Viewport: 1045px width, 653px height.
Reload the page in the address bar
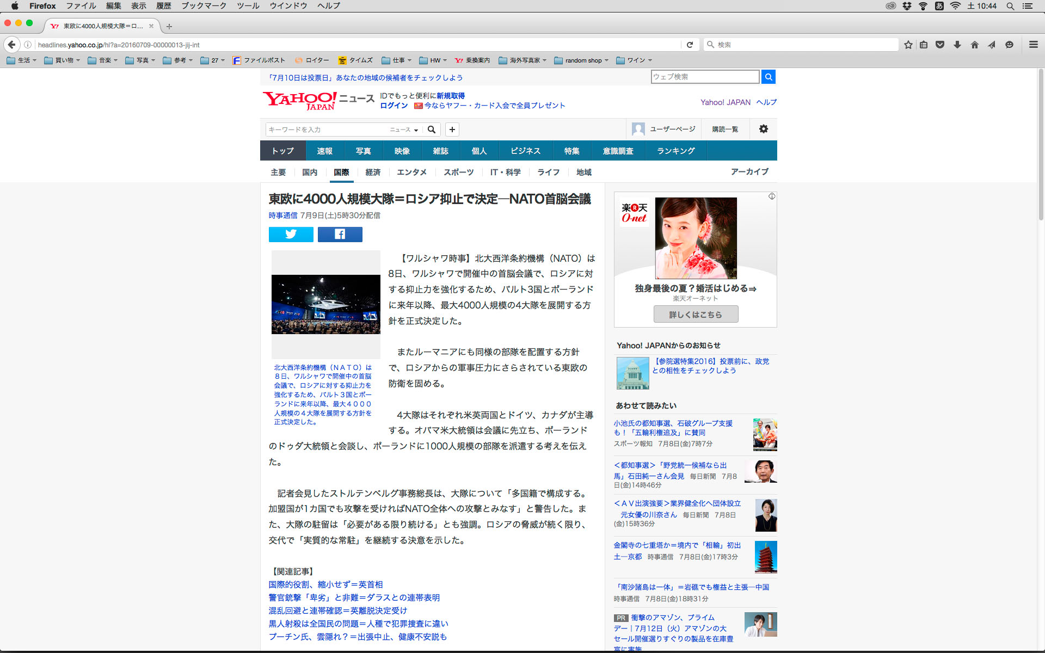(x=690, y=45)
